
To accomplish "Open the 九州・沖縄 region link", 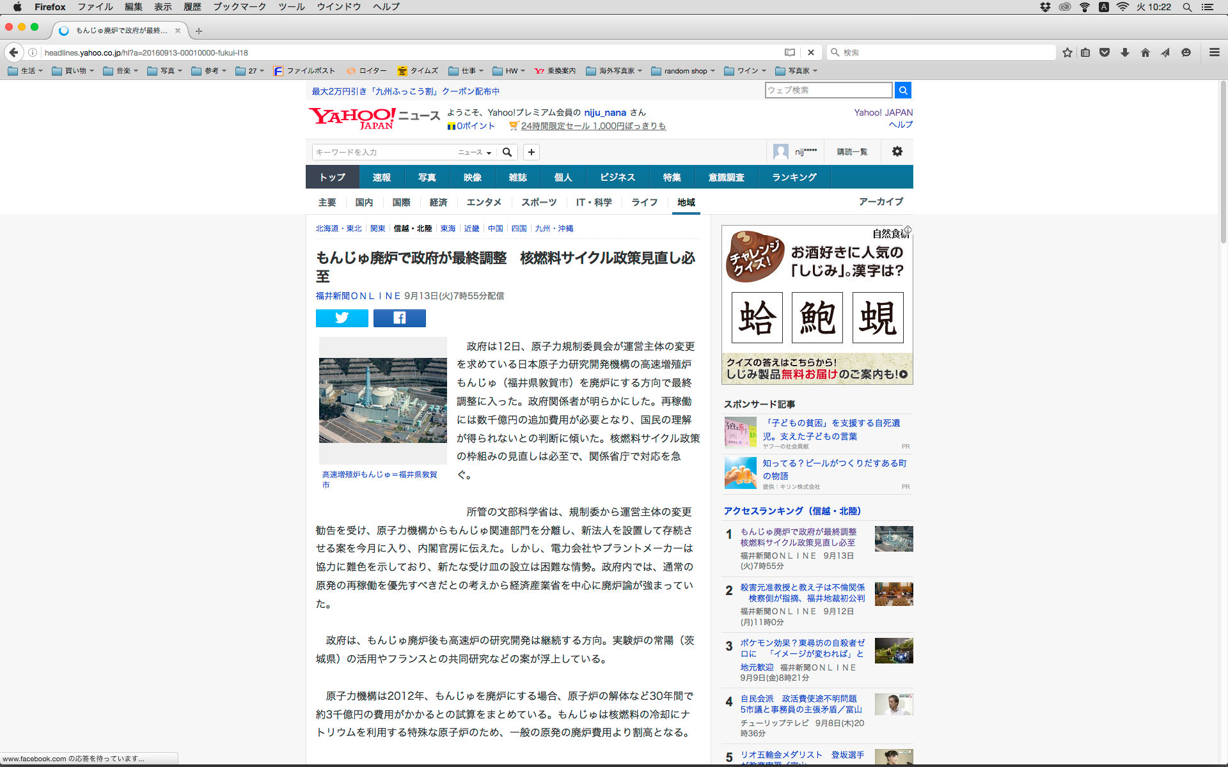I will tap(554, 228).
